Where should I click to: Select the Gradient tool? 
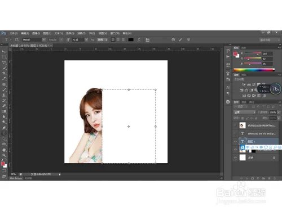4,111
